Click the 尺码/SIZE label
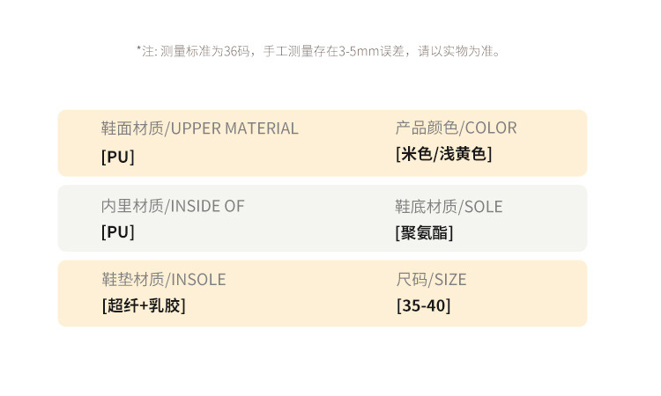The image size is (661, 396). [x=431, y=280]
